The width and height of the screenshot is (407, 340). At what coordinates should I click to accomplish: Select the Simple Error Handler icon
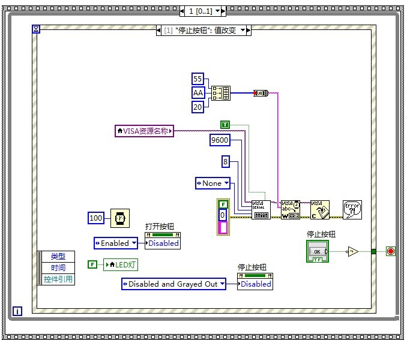352,209
